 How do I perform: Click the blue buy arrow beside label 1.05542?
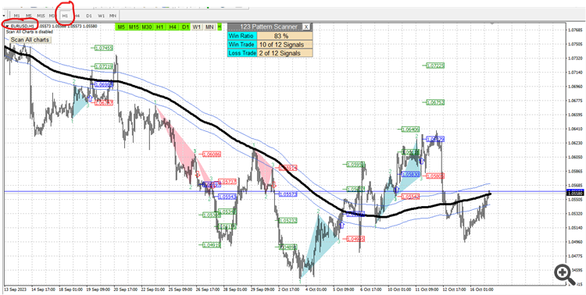(x=397, y=190)
